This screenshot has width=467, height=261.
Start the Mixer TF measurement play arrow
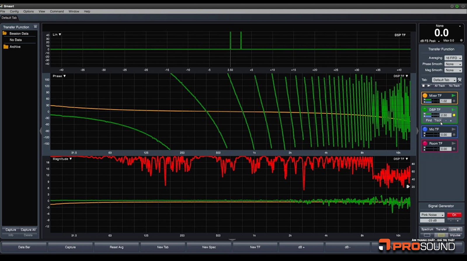(454, 95)
